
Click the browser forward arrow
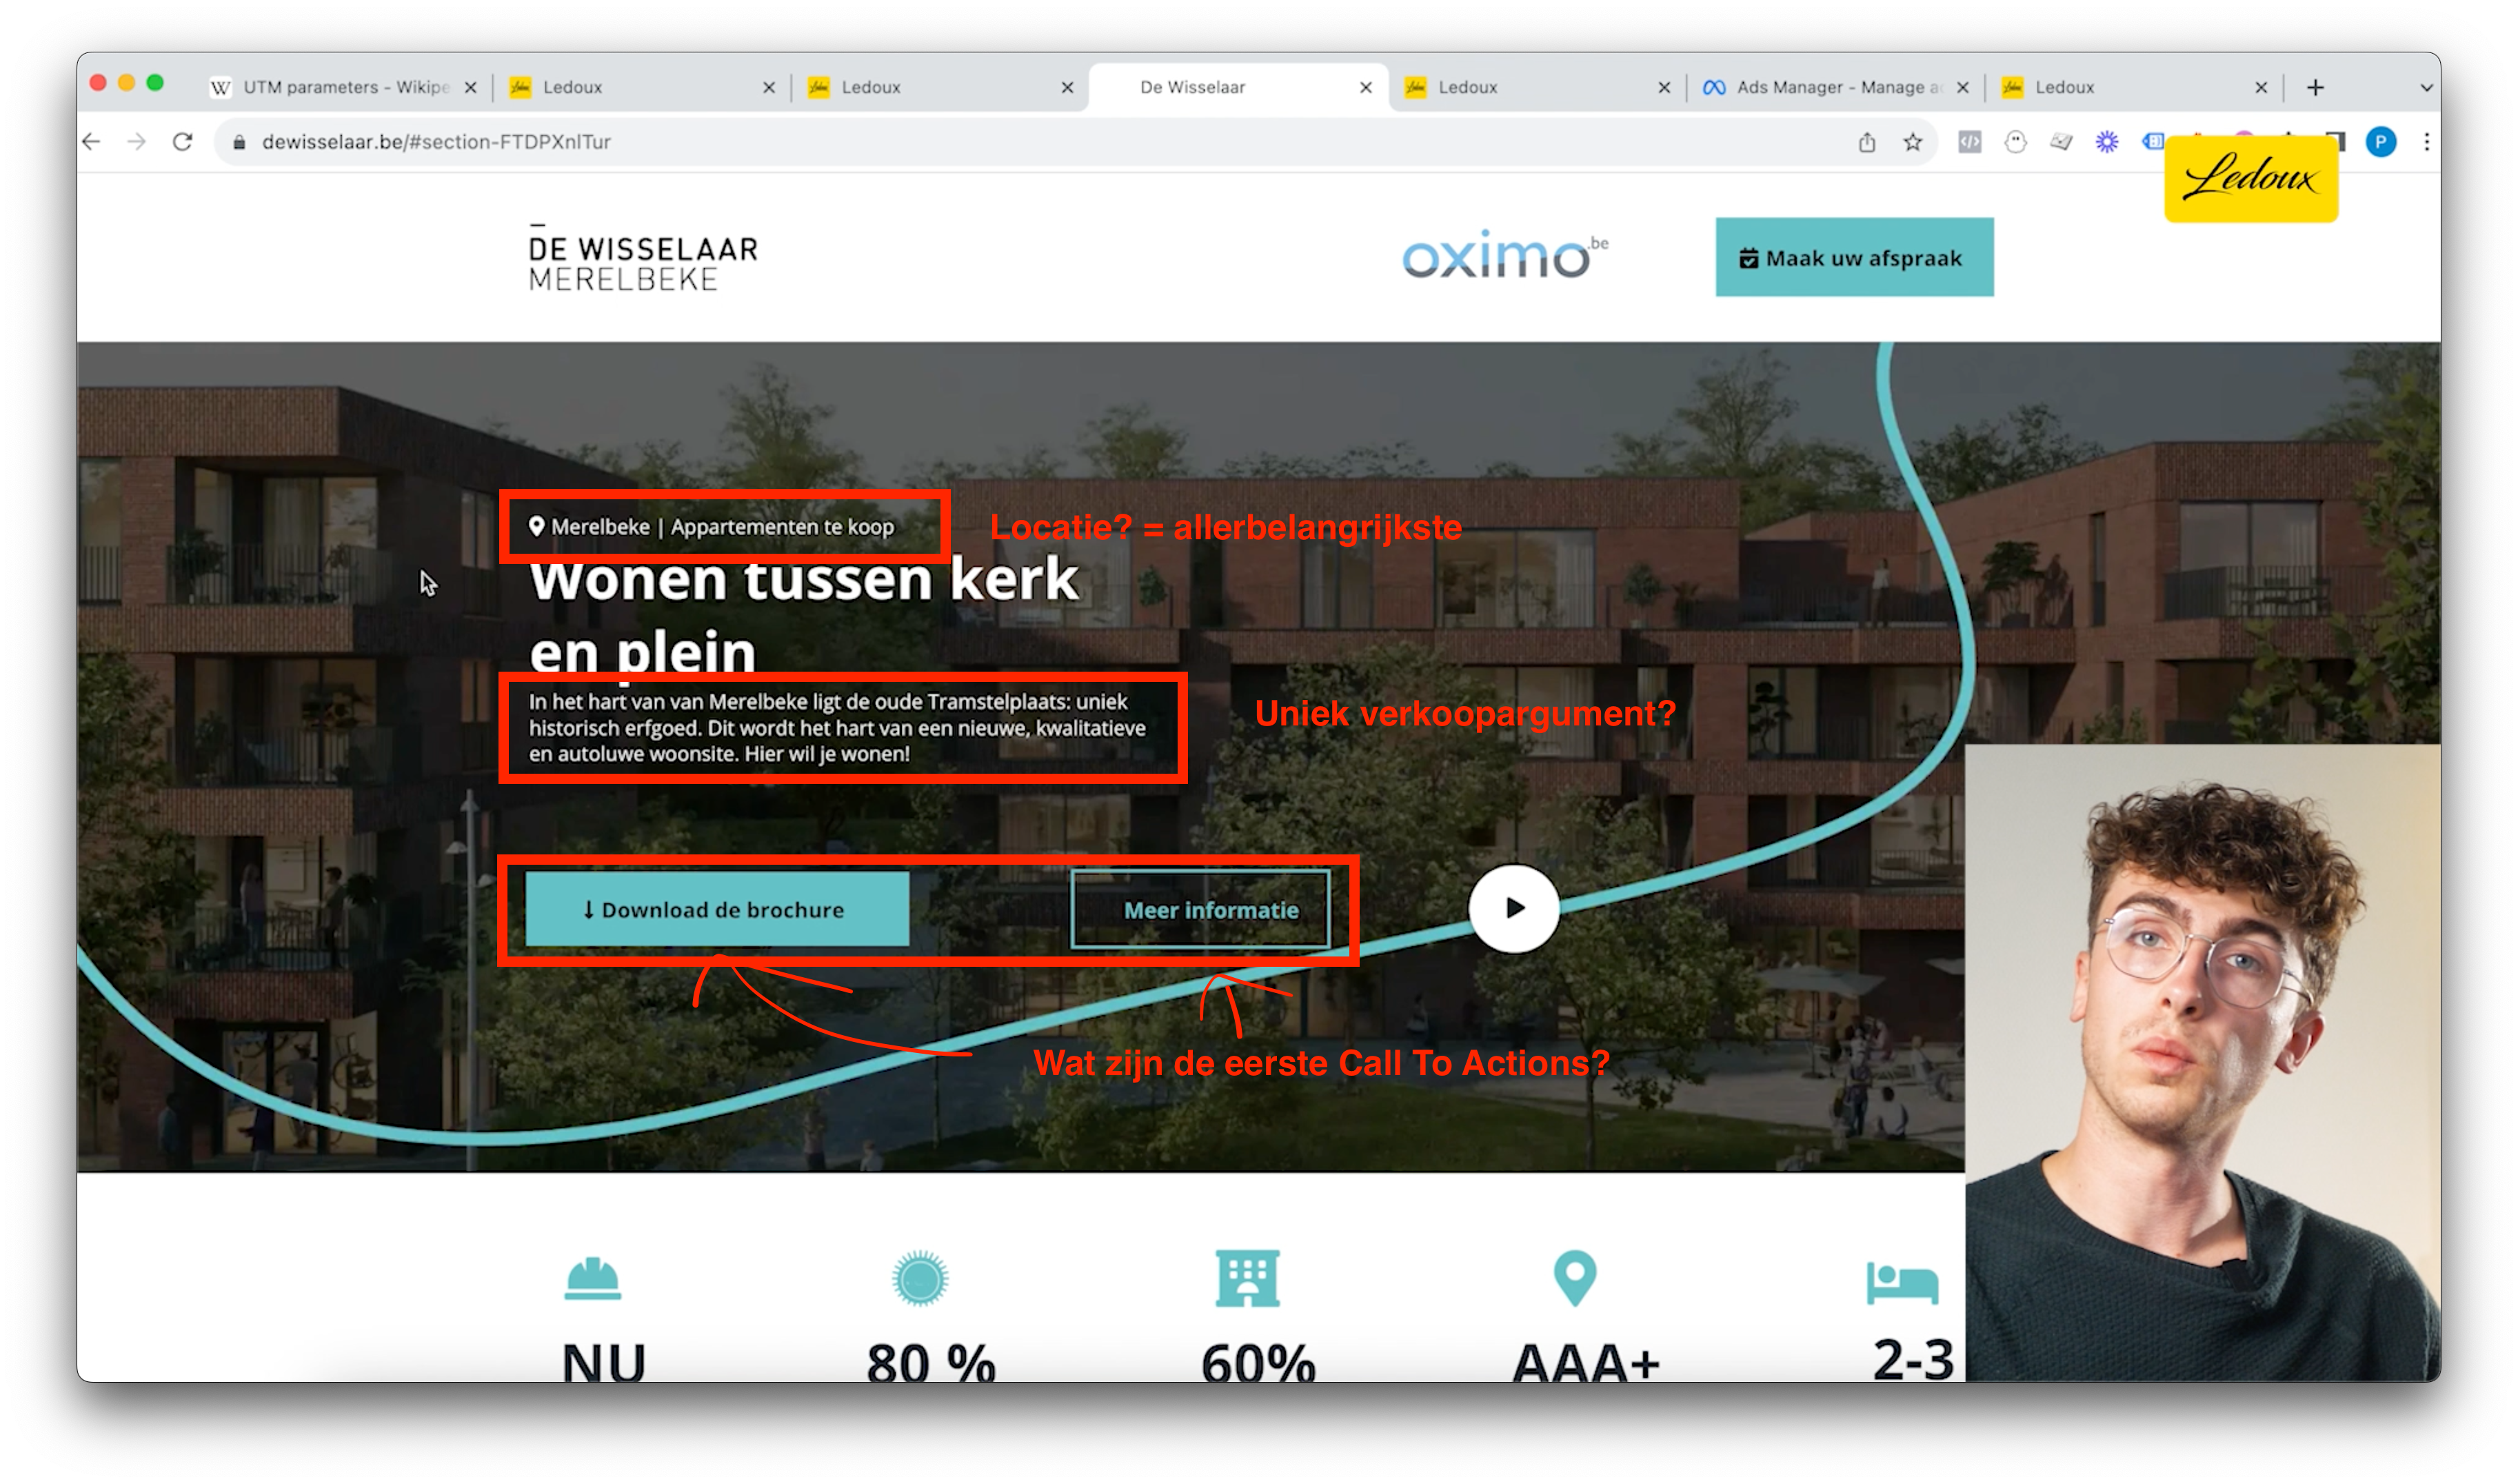(137, 142)
